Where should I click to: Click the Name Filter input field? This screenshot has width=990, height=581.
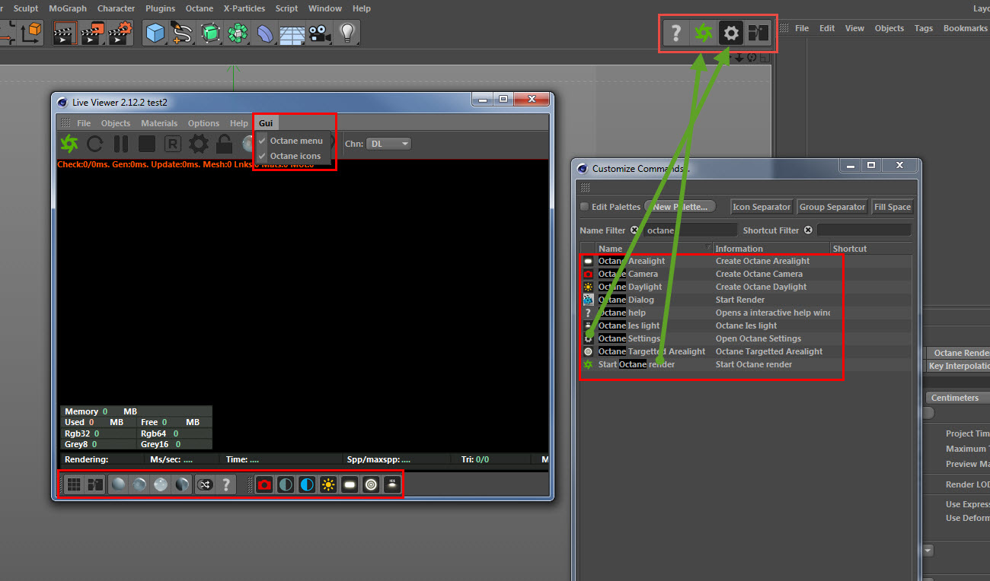pos(690,230)
